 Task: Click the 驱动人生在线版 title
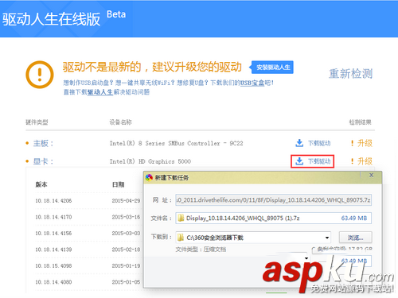click(51, 19)
